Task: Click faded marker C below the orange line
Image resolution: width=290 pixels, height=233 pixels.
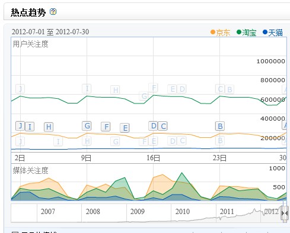Action: coord(182,141)
